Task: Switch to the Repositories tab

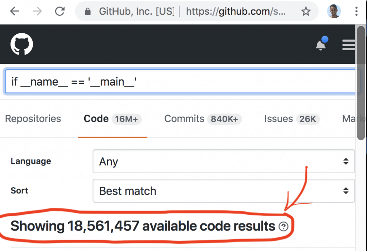Action: 33,119
